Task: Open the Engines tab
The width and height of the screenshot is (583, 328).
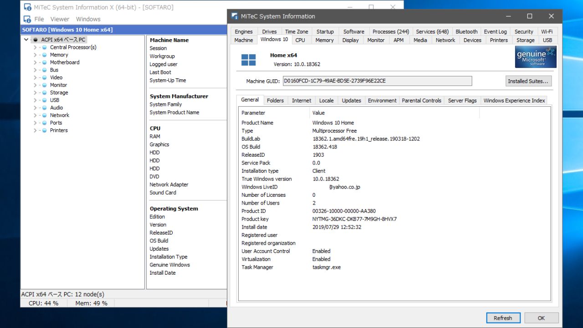Action: (244, 31)
